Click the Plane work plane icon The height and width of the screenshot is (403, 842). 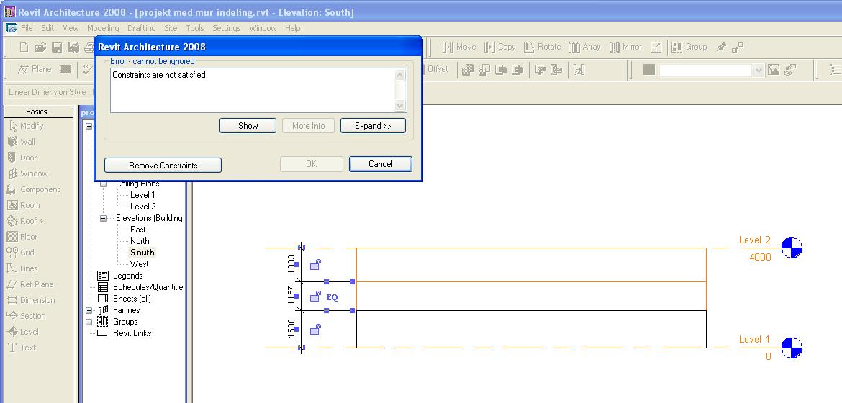pyautogui.click(x=23, y=69)
